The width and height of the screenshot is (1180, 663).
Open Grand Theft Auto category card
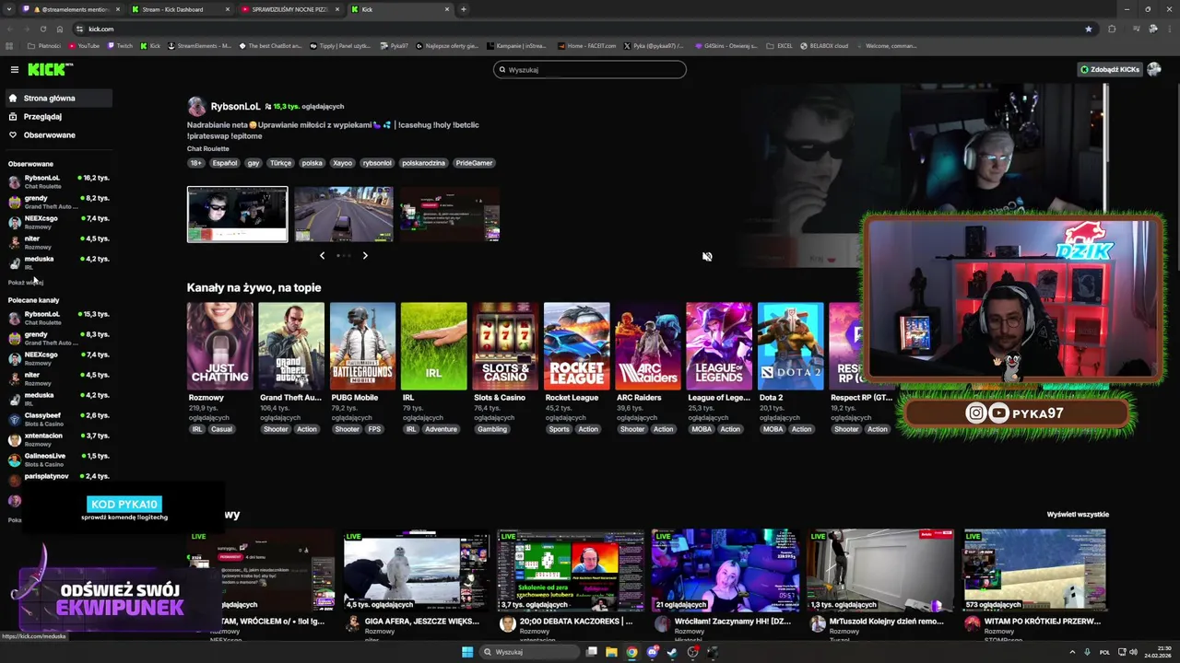(x=291, y=346)
